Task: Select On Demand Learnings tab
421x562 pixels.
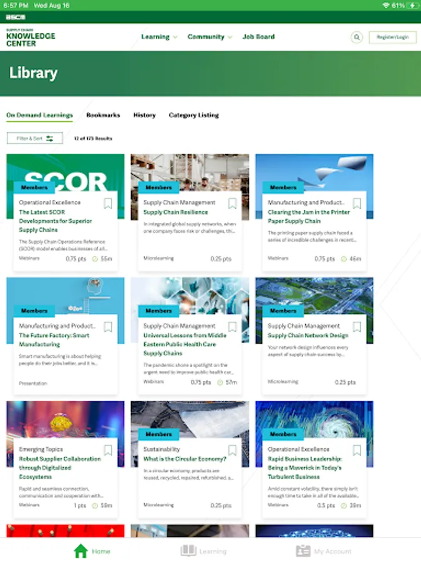Action: pyautogui.click(x=39, y=115)
